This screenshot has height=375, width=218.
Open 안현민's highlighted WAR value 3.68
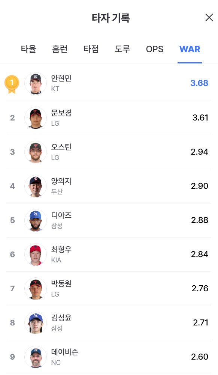[200, 83]
